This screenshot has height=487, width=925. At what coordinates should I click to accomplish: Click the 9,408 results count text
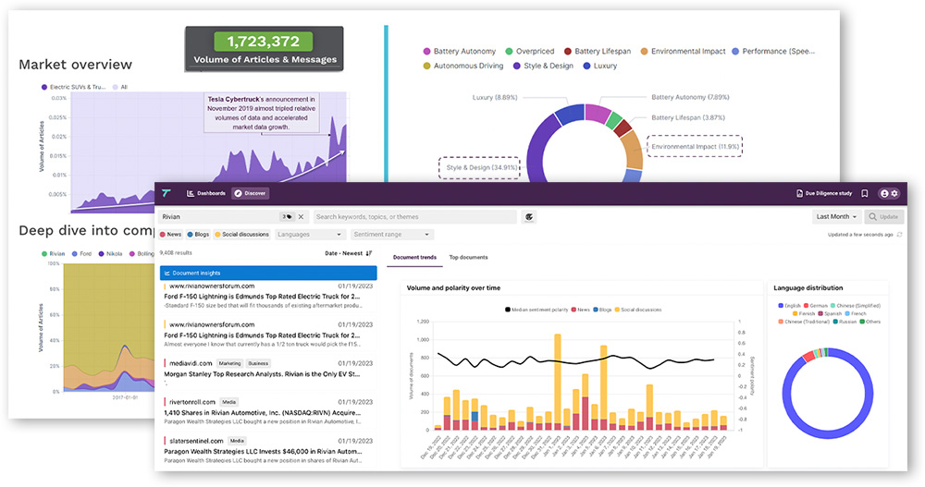[176, 253]
